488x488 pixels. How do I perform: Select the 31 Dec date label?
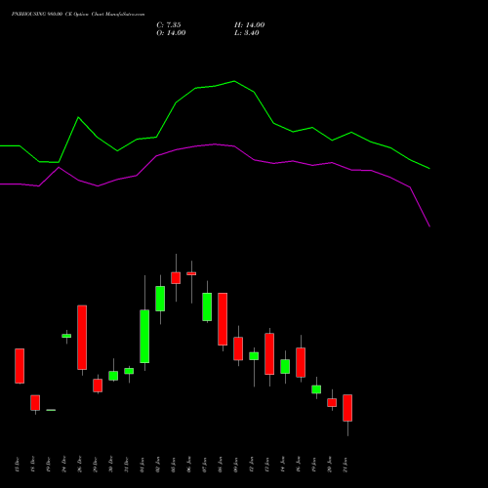click(127, 465)
